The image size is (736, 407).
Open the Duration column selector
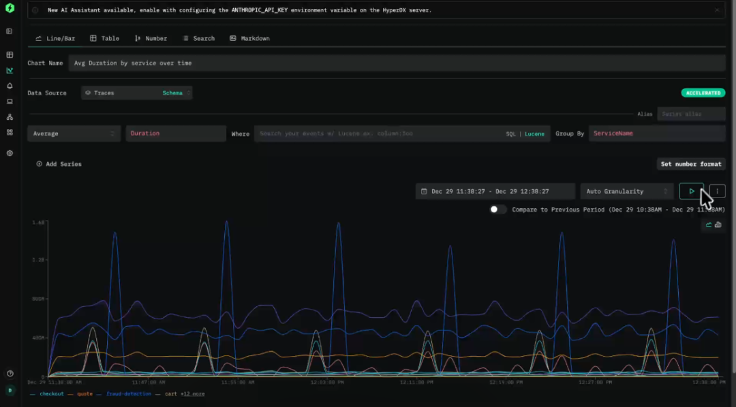(176, 133)
